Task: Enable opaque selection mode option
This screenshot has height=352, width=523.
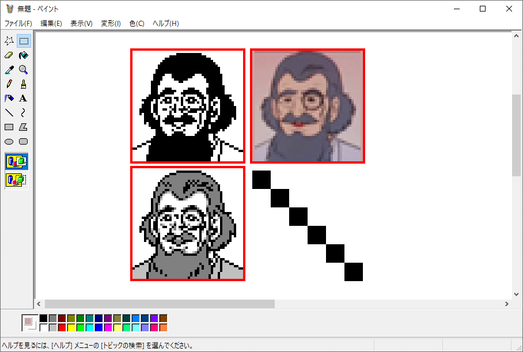Action: coord(17,162)
